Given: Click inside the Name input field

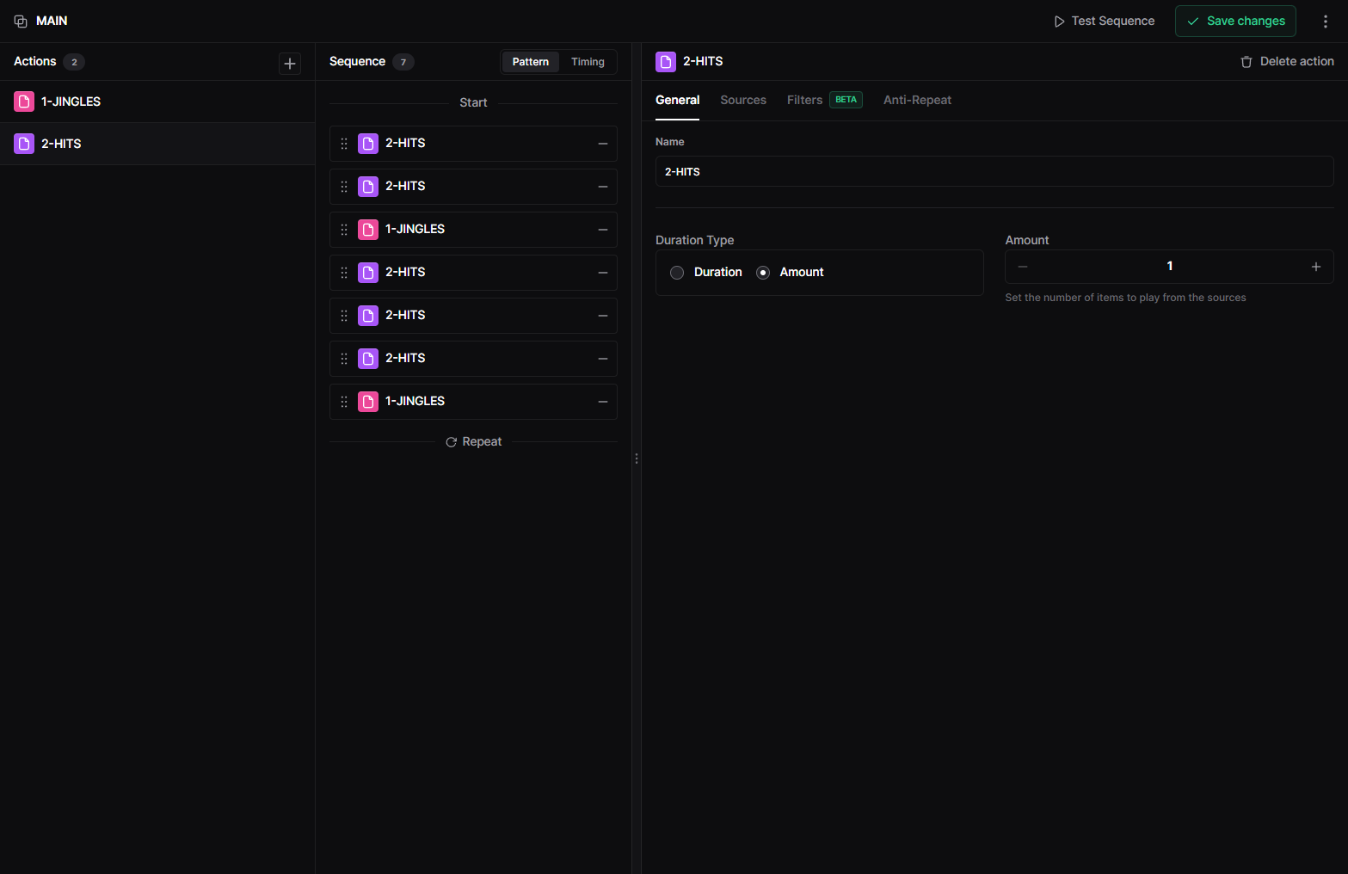Looking at the screenshot, I should (994, 171).
